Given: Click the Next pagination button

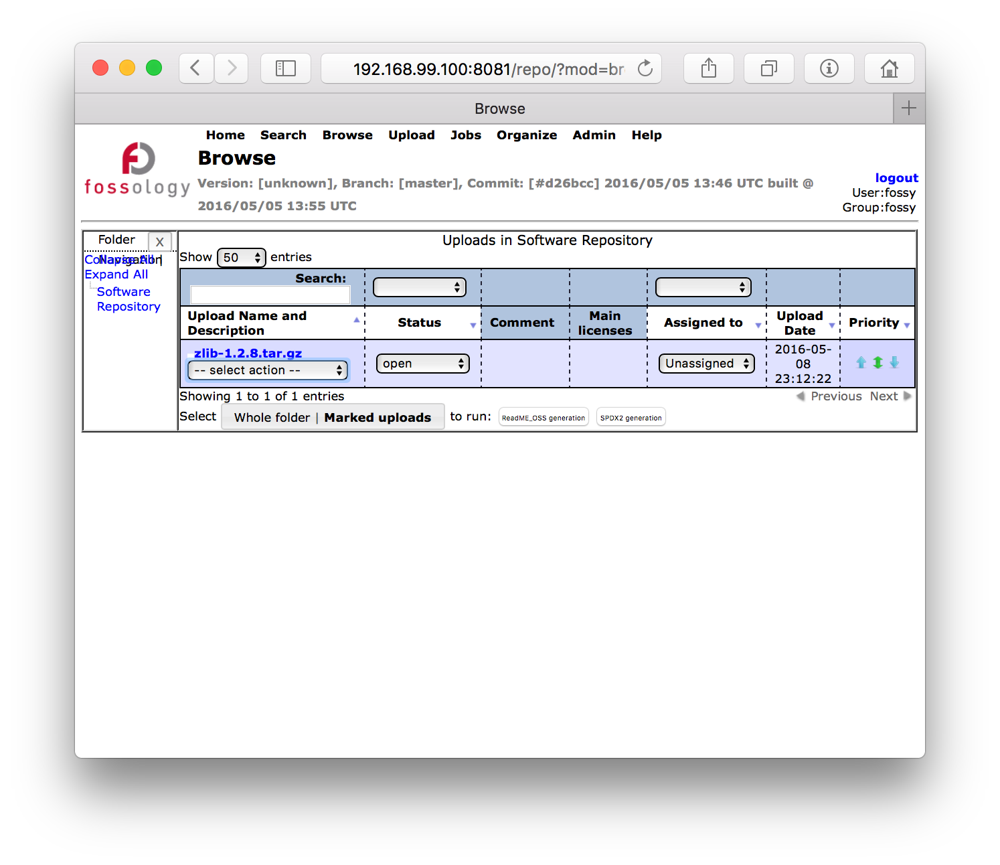Looking at the screenshot, I should point(890,396).
